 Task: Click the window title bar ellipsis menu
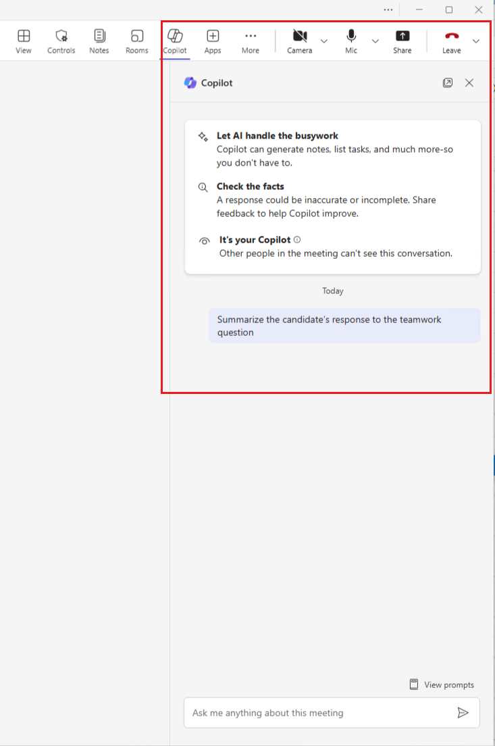(388, 10)
